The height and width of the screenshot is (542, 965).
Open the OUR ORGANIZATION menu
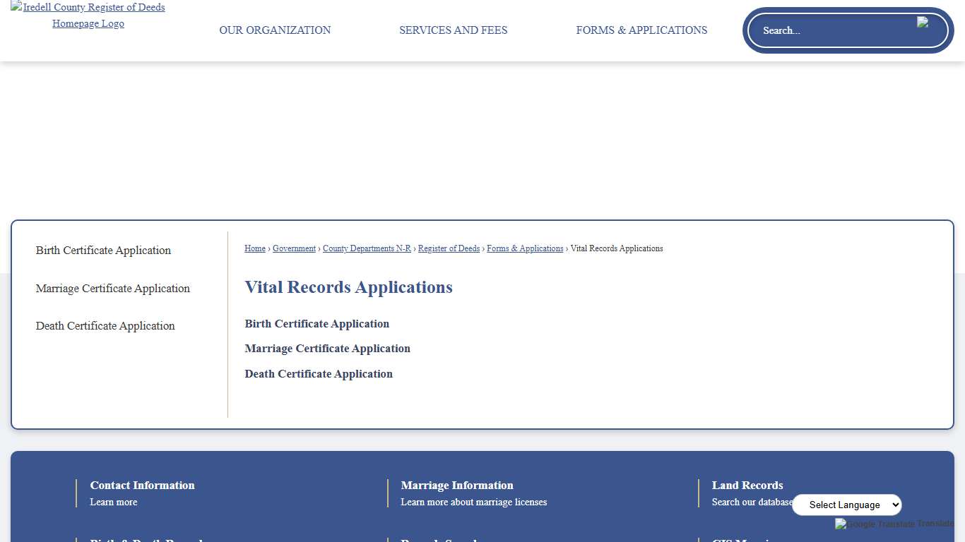(275, 30)
